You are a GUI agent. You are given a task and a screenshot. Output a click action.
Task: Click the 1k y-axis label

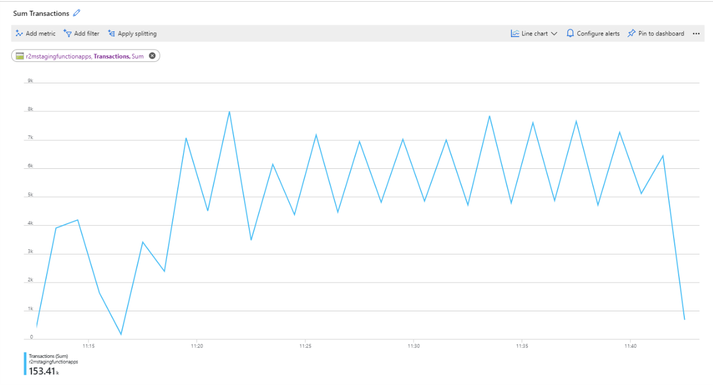[30, 308]
